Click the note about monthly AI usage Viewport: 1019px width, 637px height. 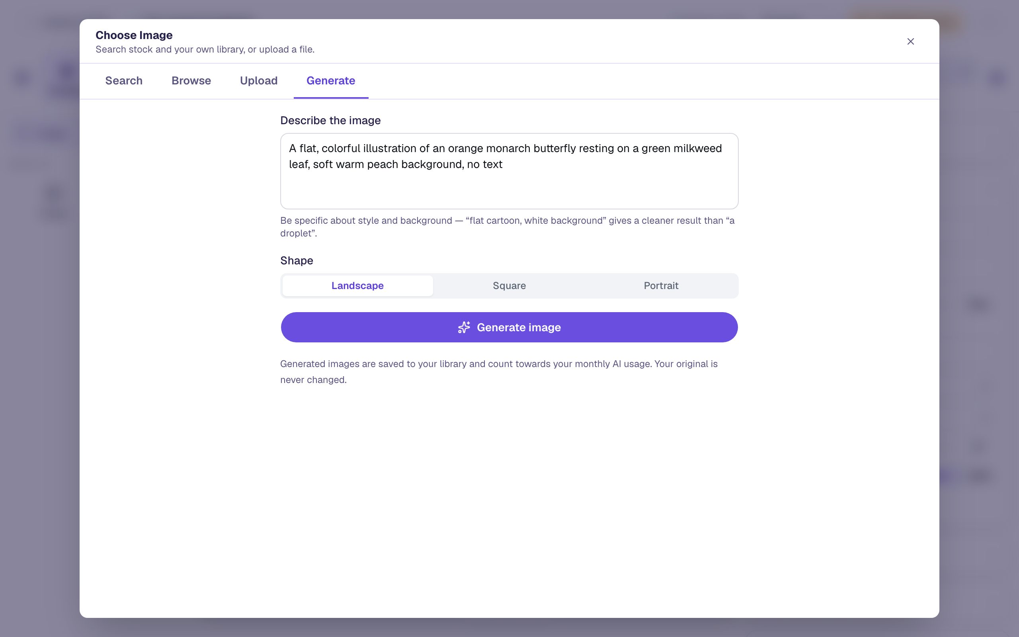(x=499, y=371)
